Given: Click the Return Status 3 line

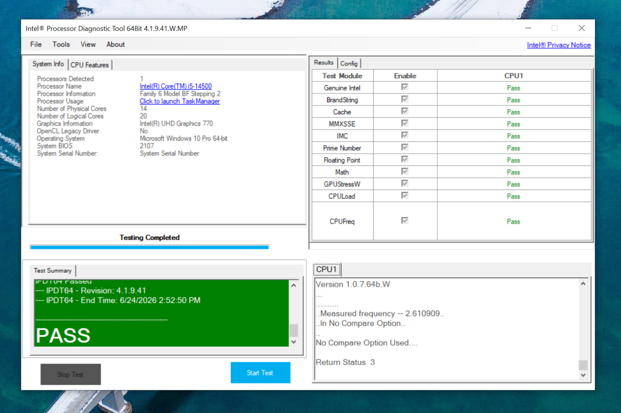Looking at the screenshot, I should click(345, 362).
